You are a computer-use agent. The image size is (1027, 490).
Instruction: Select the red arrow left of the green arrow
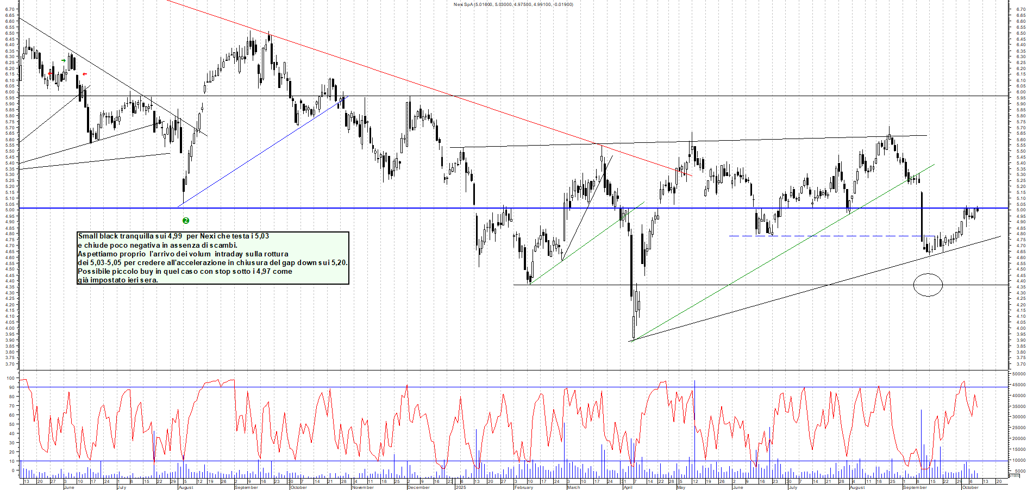[x=50, y=73]
